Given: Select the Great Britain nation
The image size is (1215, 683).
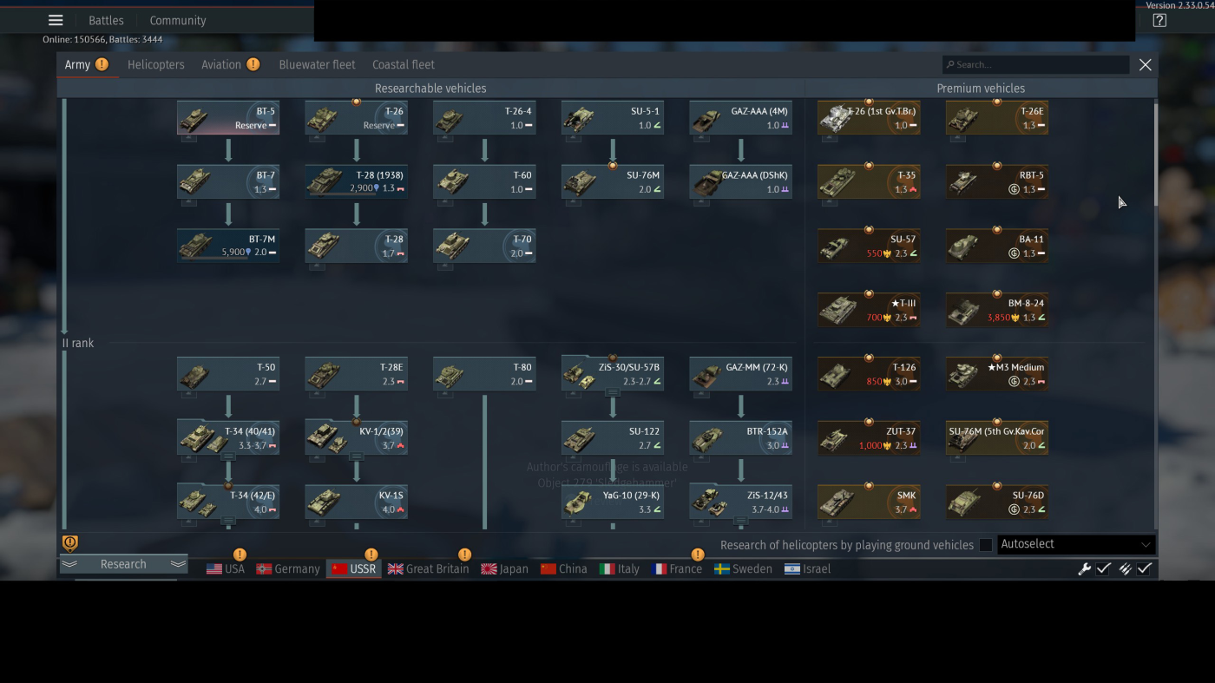Looking at the screenshot, I should tap(429, 569).
